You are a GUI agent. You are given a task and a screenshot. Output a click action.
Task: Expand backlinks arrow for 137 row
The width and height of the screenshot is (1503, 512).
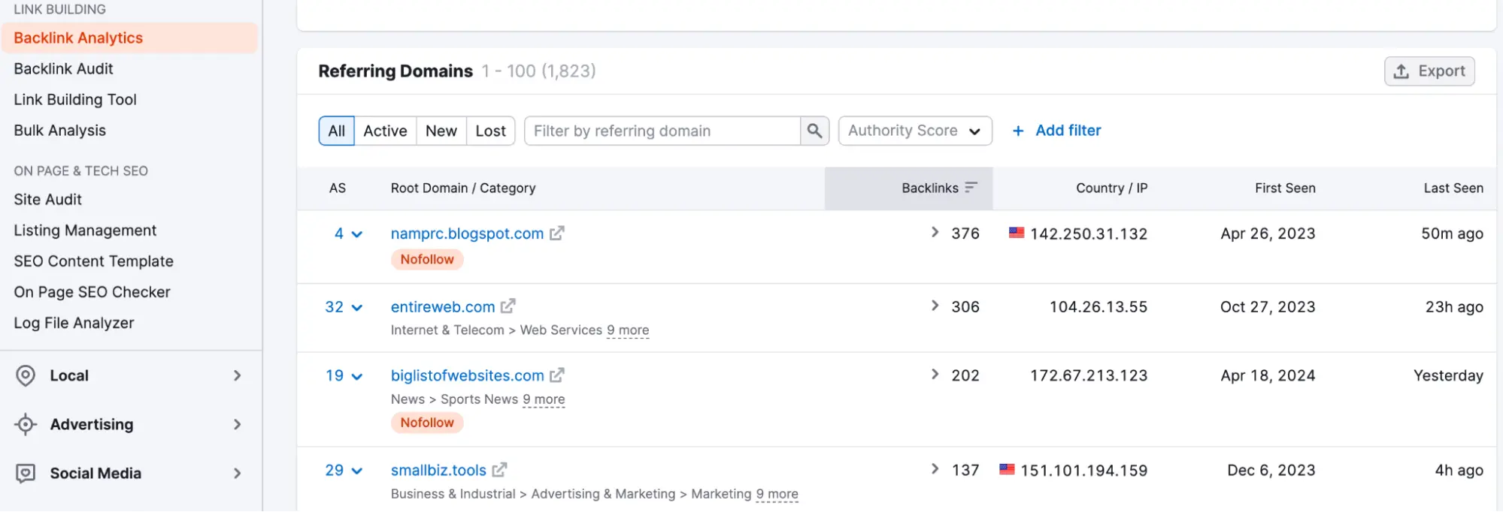click(935, 469)
